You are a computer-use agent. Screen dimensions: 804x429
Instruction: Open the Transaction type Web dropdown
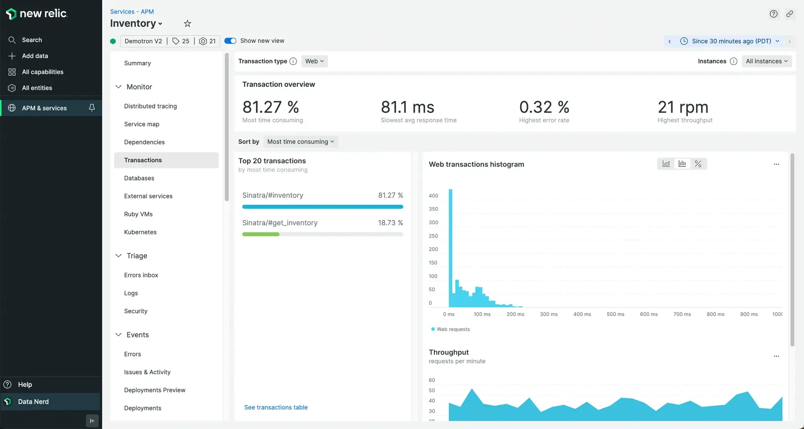coord(314,61)
